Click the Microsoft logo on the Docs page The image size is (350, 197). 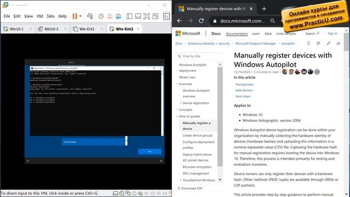click(188, 33)
